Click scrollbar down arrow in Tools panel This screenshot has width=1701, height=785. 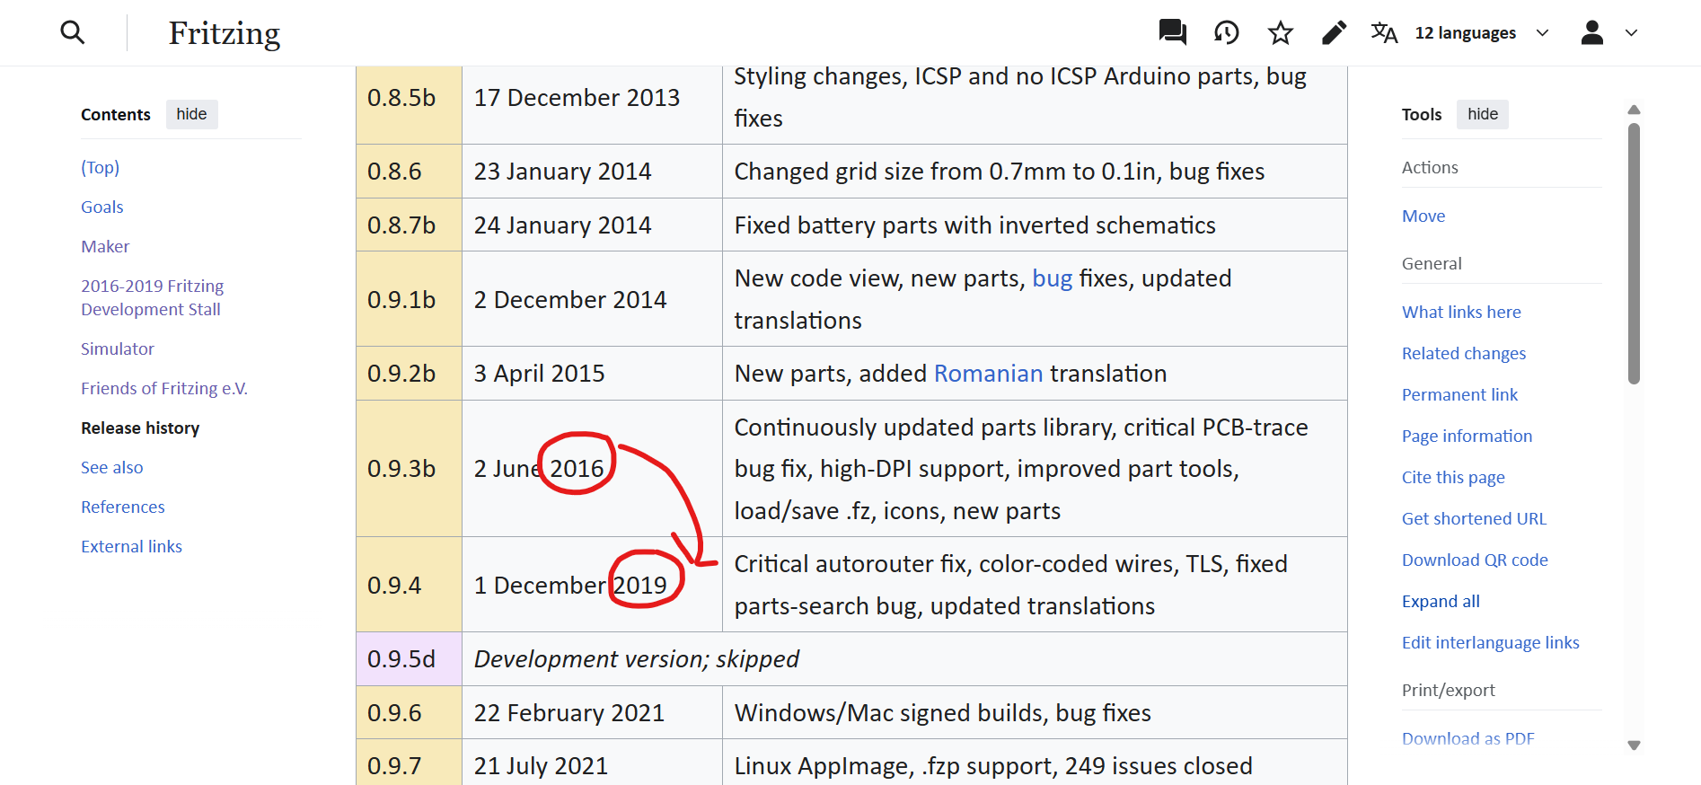[x=1634, y=745]
